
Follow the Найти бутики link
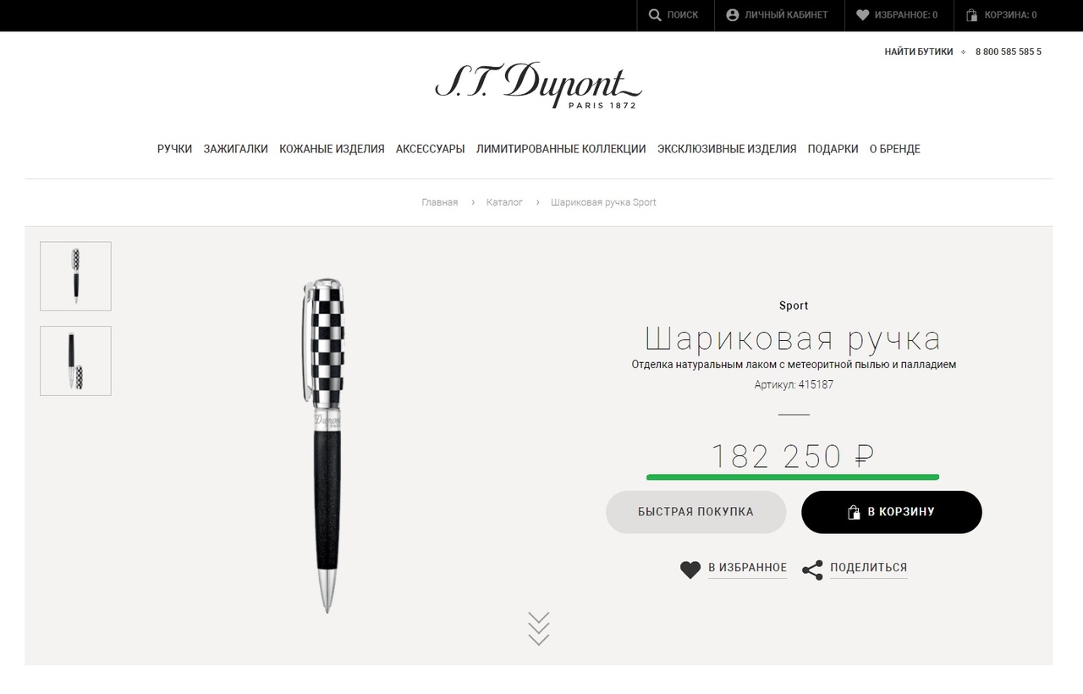[919, 52]
